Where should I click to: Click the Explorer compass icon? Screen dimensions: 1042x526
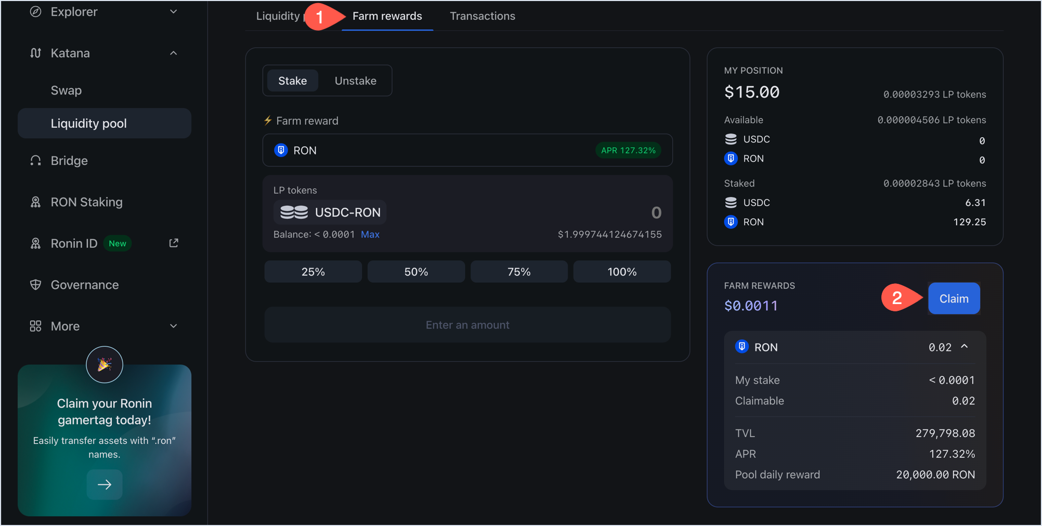(35, 11)
